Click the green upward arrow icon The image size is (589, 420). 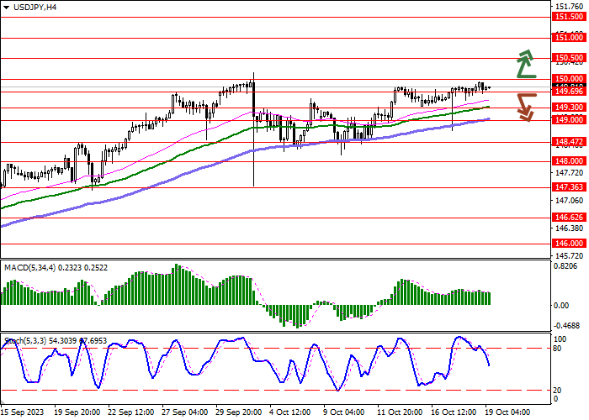click(526, 62)
